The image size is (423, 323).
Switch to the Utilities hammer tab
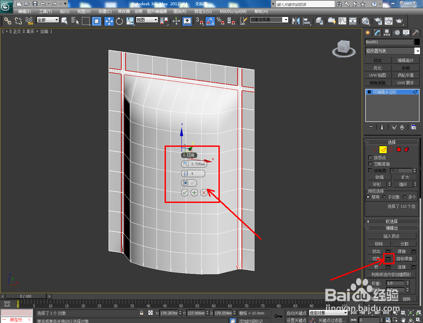coord(415,33)
